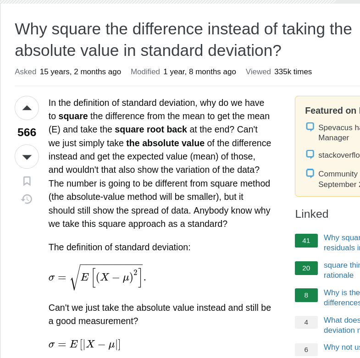
Task: Open linked question with 41 votes
Action: (x=341, y=242)
